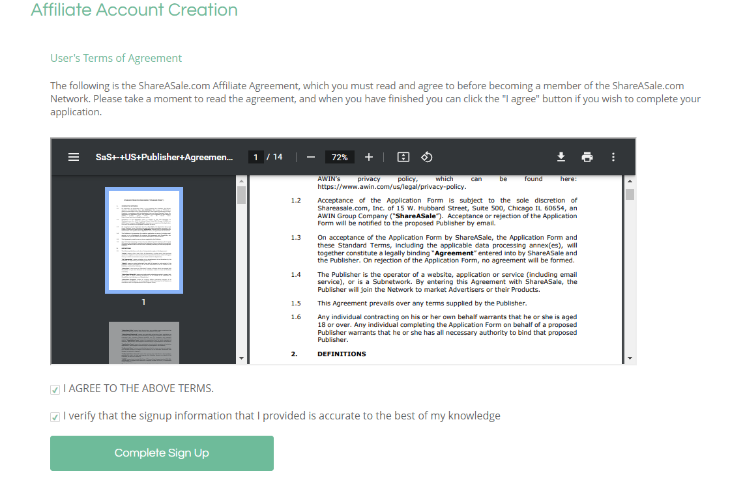The image size is (730, 480).
Task: Click thumbnail panel scroll up arrow
Action: click(241, 181)
